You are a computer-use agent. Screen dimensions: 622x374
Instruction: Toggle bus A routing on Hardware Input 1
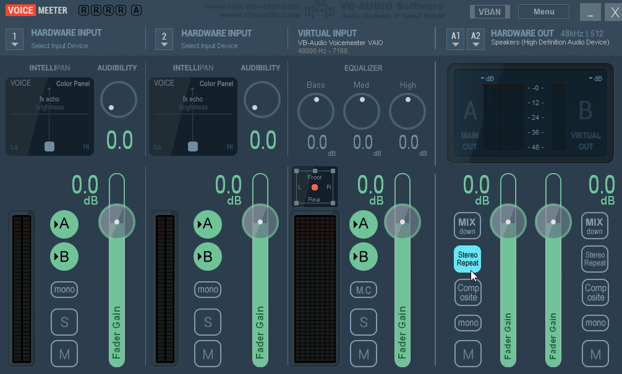pos(64,224)
